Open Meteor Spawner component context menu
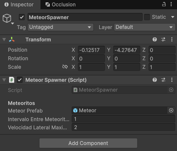 point(172,80)
